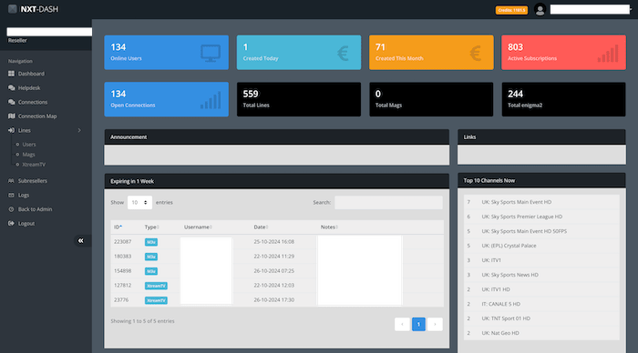Click ID 154898 in the table
Screen dimensions: 638x353
(122, 271)
